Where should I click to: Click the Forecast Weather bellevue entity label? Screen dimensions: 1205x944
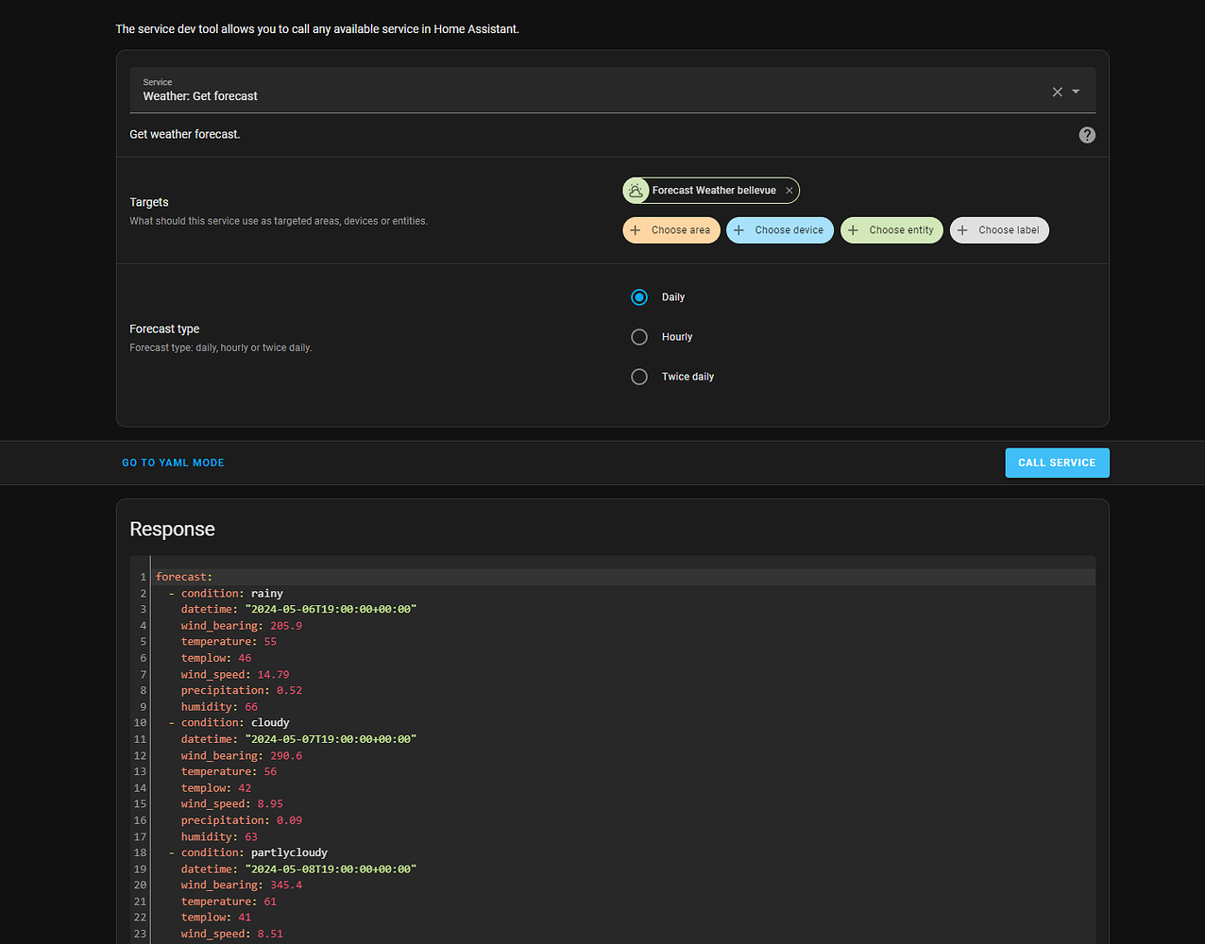pos(714,191)
